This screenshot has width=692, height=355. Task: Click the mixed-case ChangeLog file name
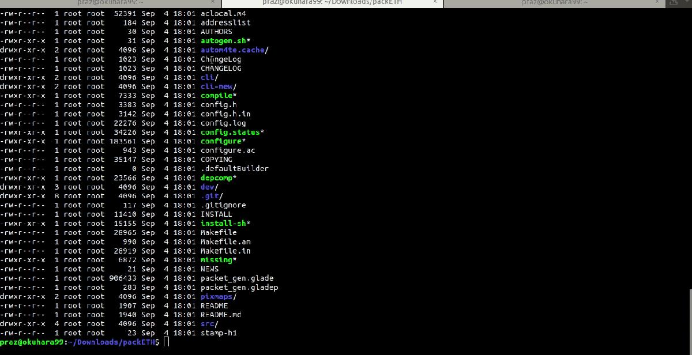tap(221, 59)
